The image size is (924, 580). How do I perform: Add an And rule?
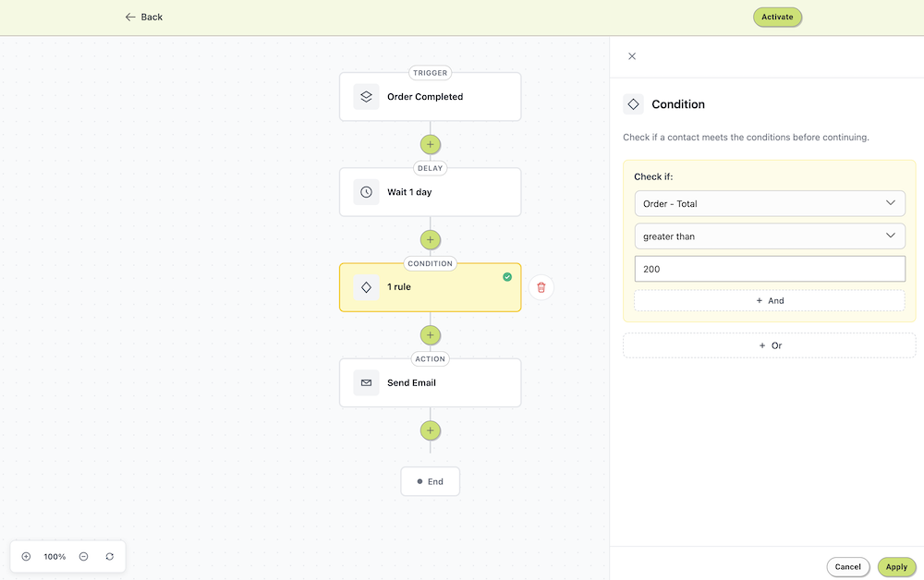(770, 300)
